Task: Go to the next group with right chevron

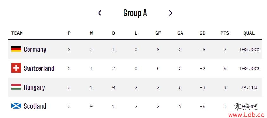Action: [x=170, y=13]
